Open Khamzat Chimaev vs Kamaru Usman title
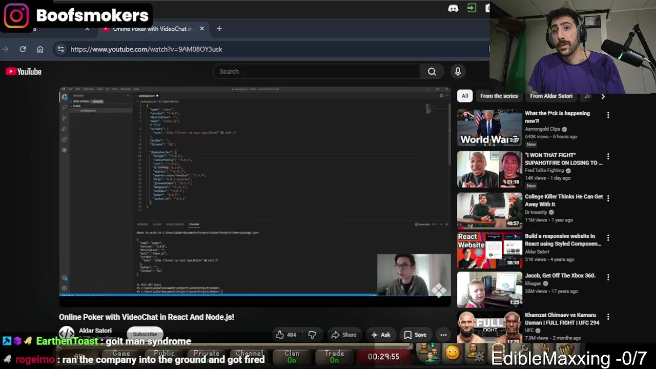The height and width of the screenshot is (369, 656). pyautogui.click(x=562, y=319)
